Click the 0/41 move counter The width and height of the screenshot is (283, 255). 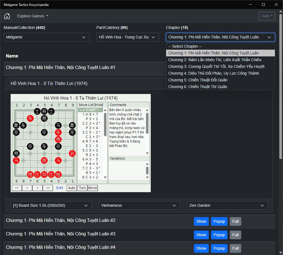(60, 188)
